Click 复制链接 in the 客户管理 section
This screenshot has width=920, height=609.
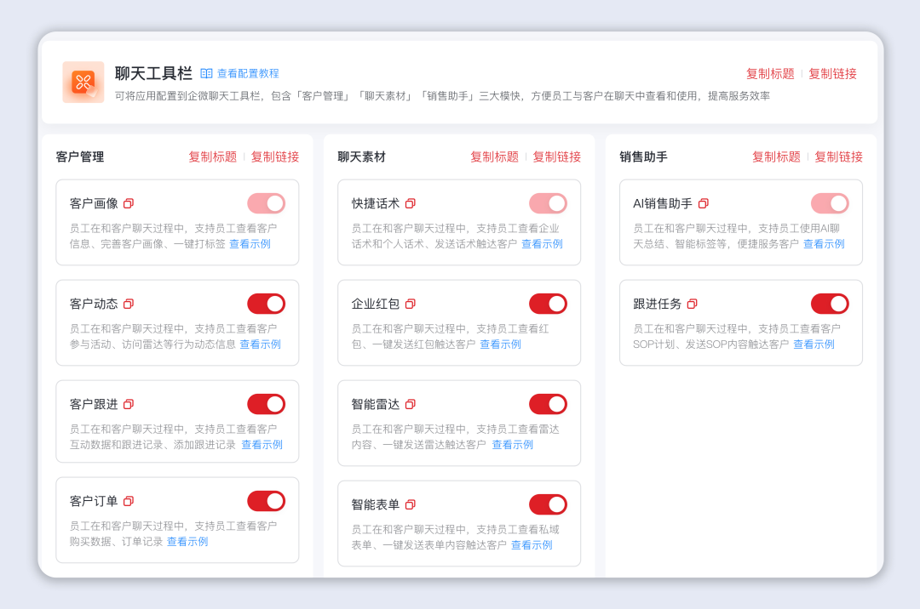click(275, 157)
